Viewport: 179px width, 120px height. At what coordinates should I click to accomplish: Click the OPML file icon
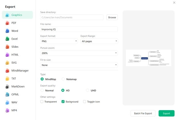click(x=7, y=95)
